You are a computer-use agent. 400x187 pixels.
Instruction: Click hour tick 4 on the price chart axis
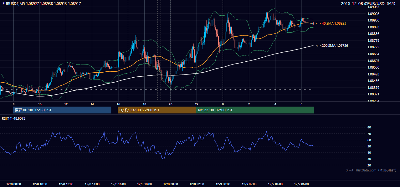tap(275, 104)
